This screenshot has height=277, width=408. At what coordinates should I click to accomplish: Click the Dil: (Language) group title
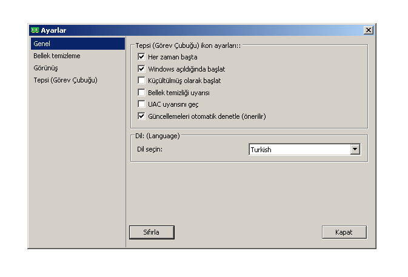tap(158, 136)
